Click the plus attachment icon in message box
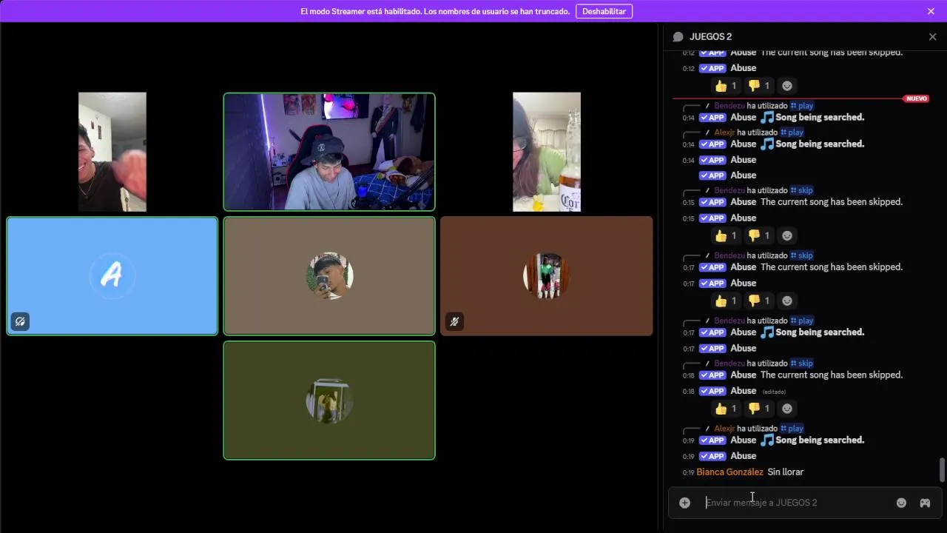The height and width of the screenshot is (533, 947). (x=685, y=503)
